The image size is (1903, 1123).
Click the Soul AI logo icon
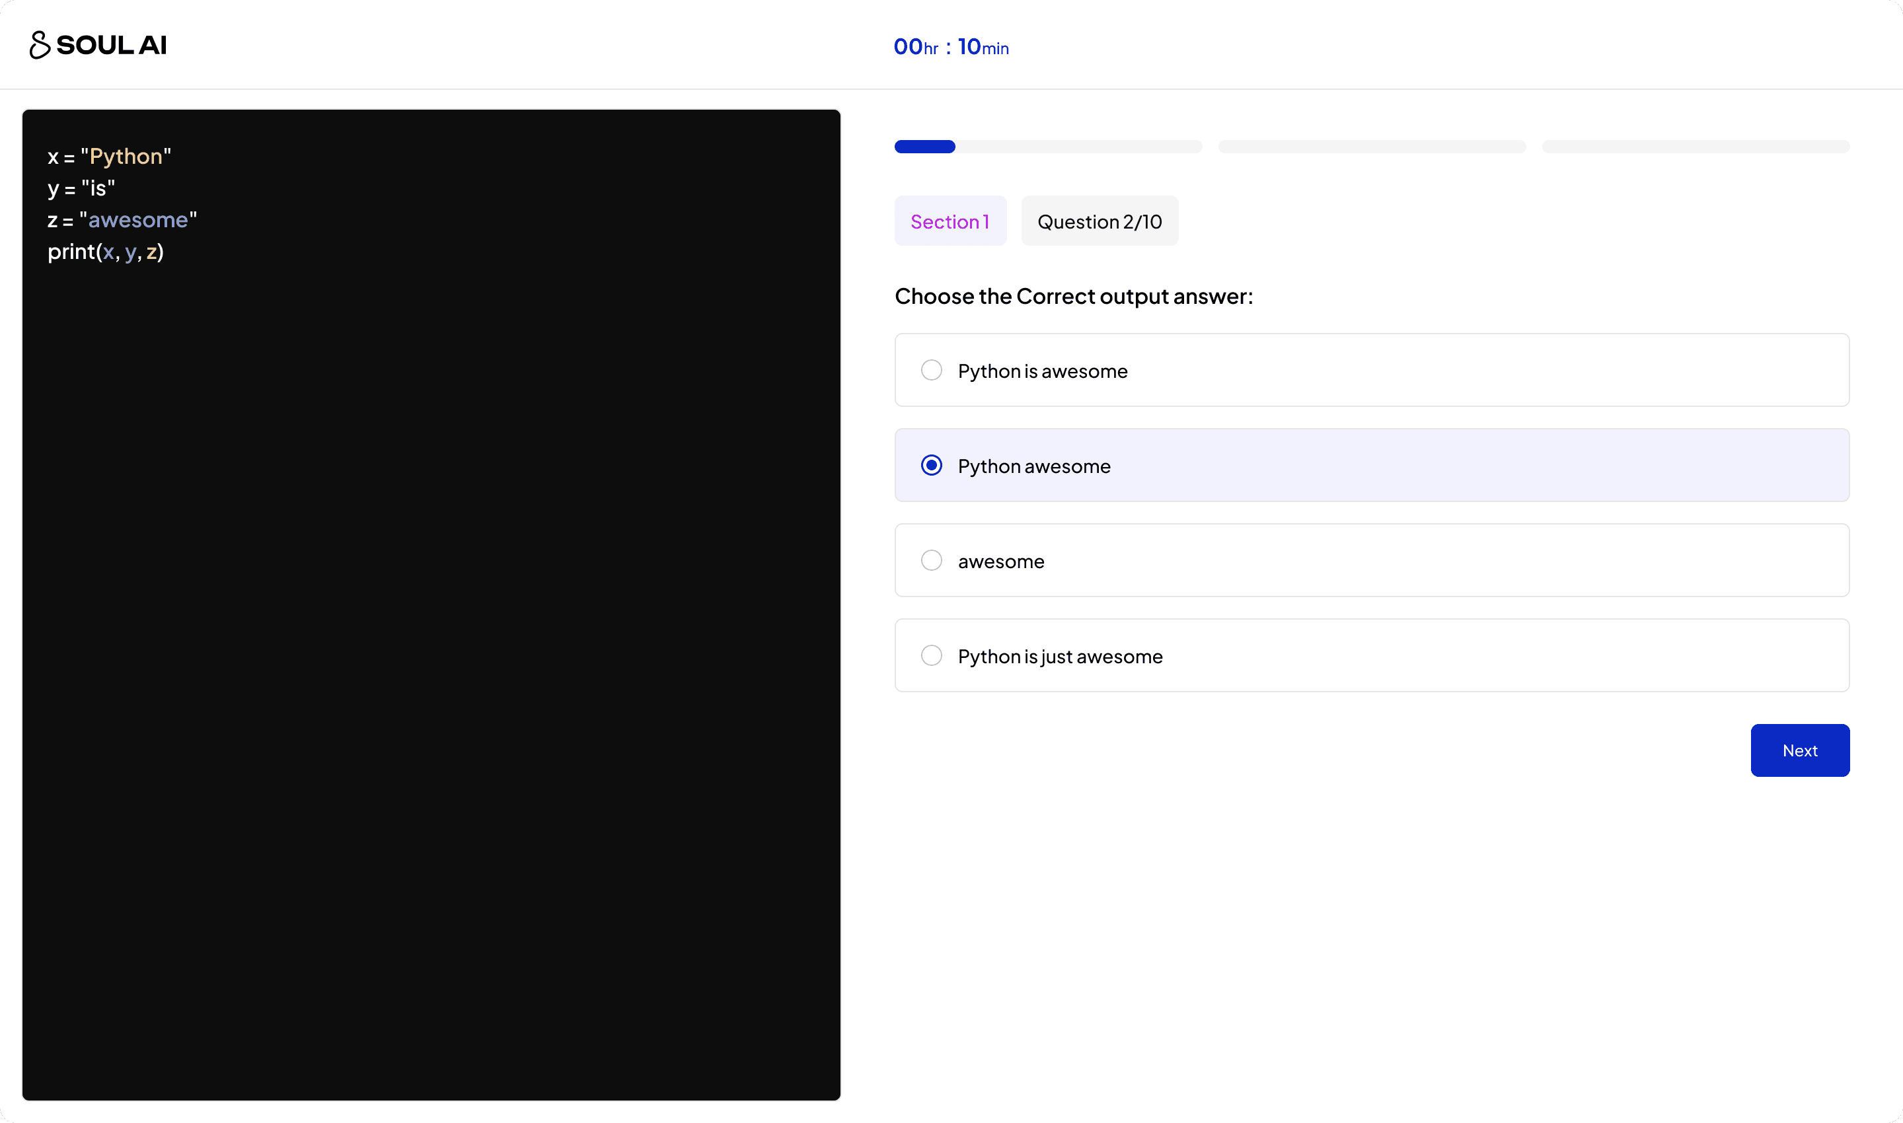[40, 46]
